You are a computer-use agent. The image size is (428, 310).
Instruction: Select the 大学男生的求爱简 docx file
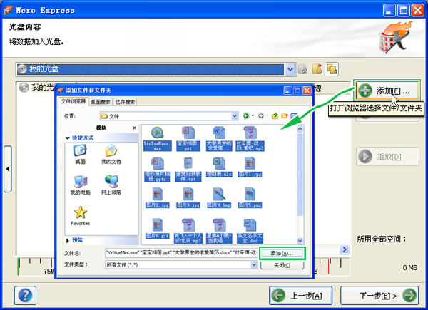(x=219, y=139)
